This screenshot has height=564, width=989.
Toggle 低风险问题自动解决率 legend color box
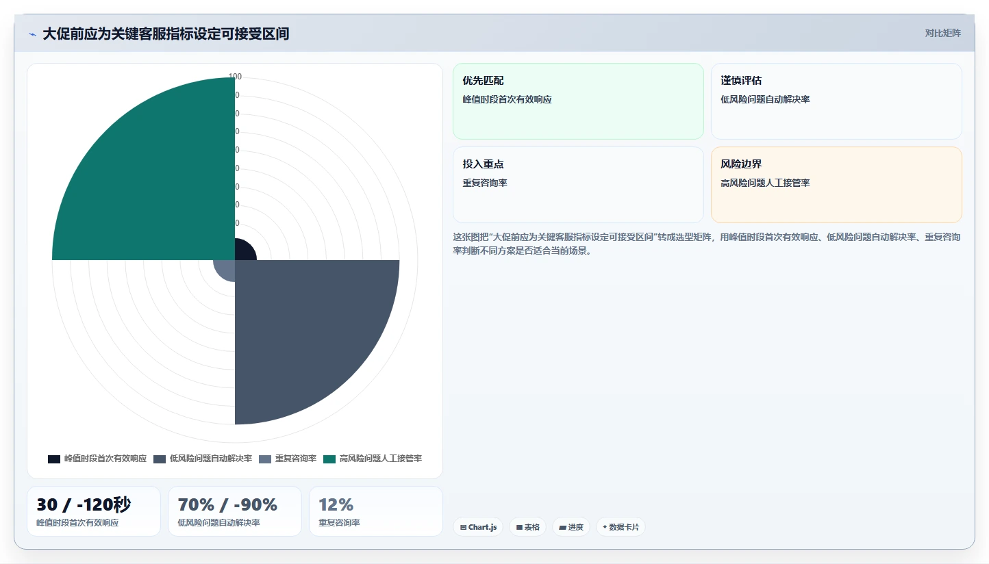(160, 459)
